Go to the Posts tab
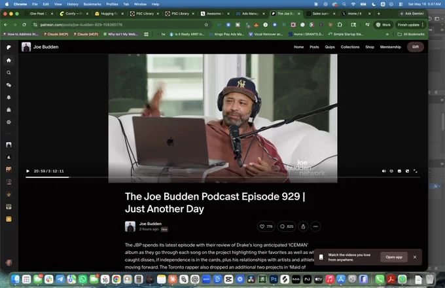445x288 pixels. coord(314,47)
